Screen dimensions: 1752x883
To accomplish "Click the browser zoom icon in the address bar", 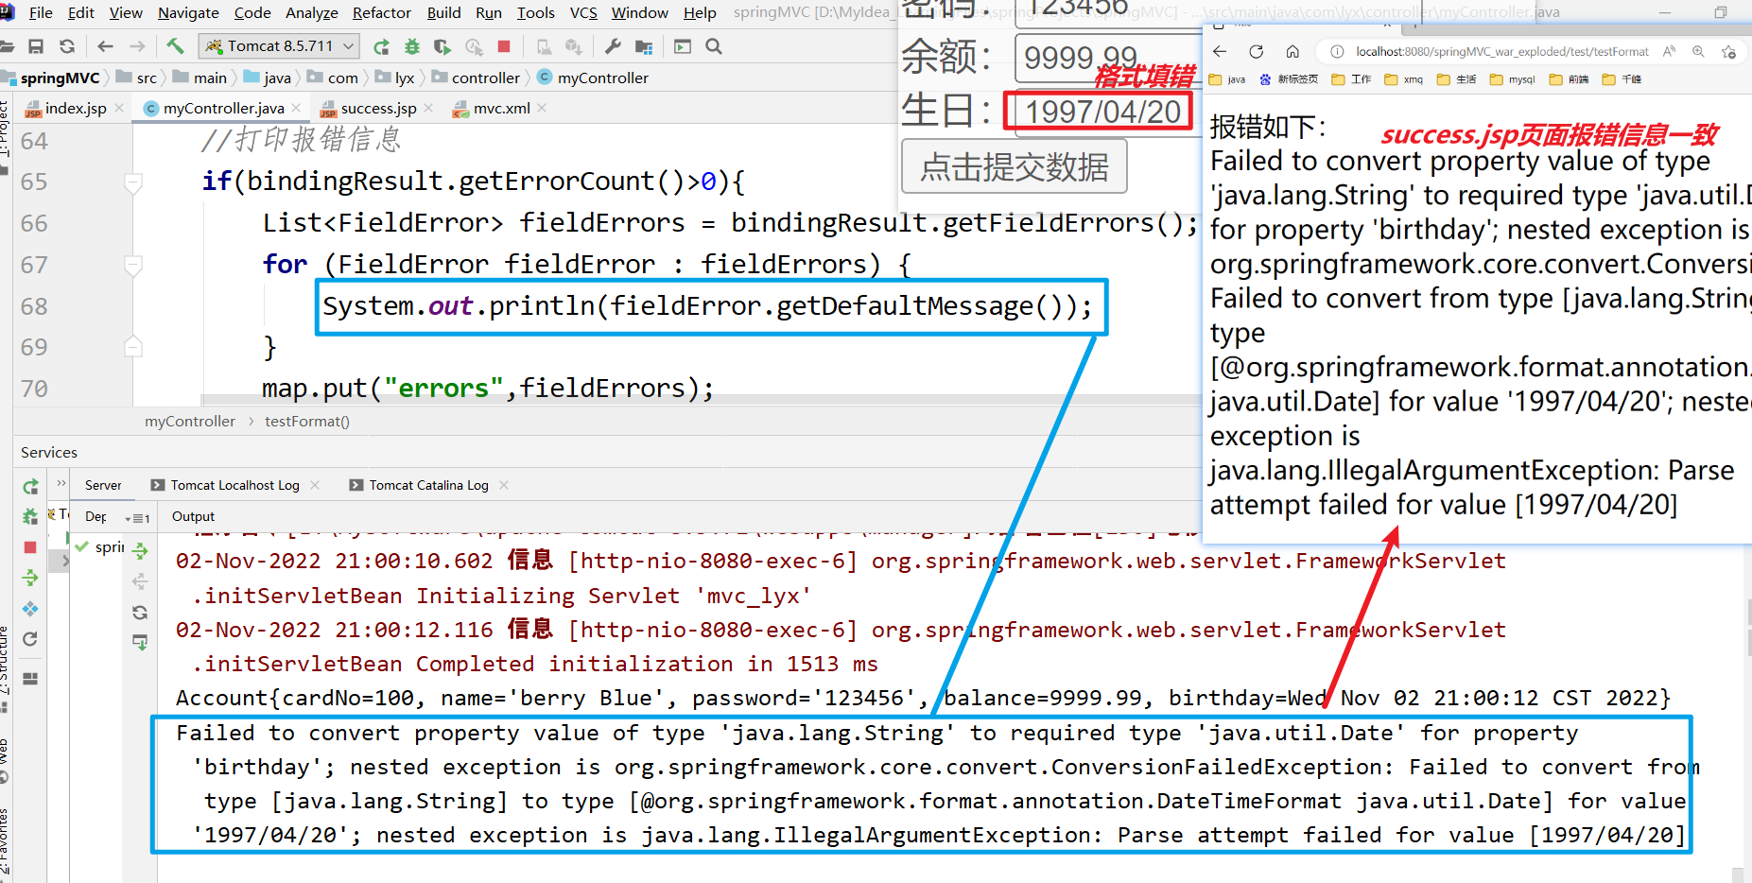I will click(x=1699, y=51).
